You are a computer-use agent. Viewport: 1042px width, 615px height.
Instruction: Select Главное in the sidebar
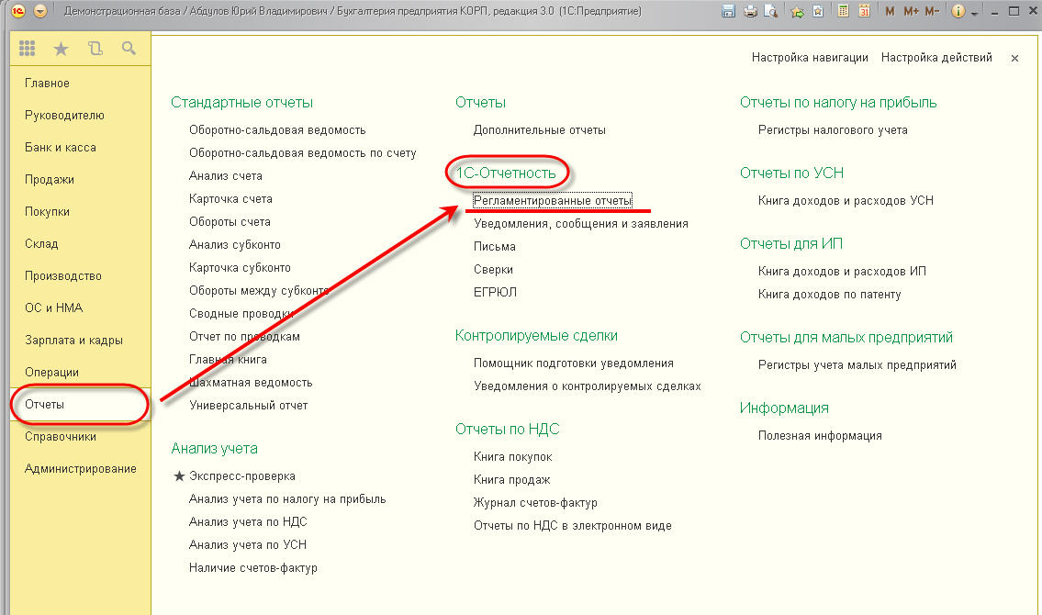pyautogui.click(x=47, y=83)
